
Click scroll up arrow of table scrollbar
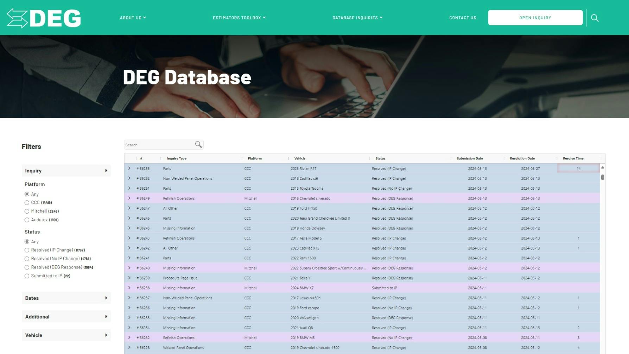pyautogui.click(x=602, y=167)
